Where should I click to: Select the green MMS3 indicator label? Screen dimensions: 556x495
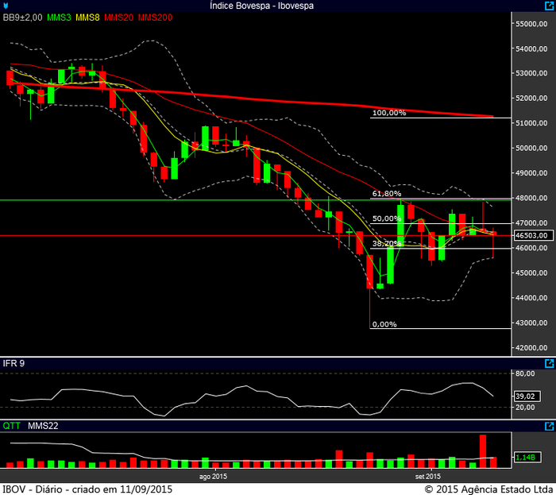click(59, 17)
